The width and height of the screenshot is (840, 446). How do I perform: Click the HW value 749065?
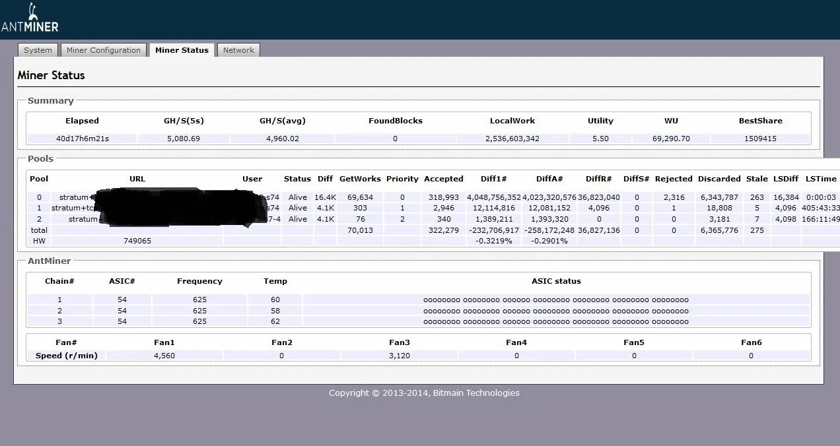137,241
